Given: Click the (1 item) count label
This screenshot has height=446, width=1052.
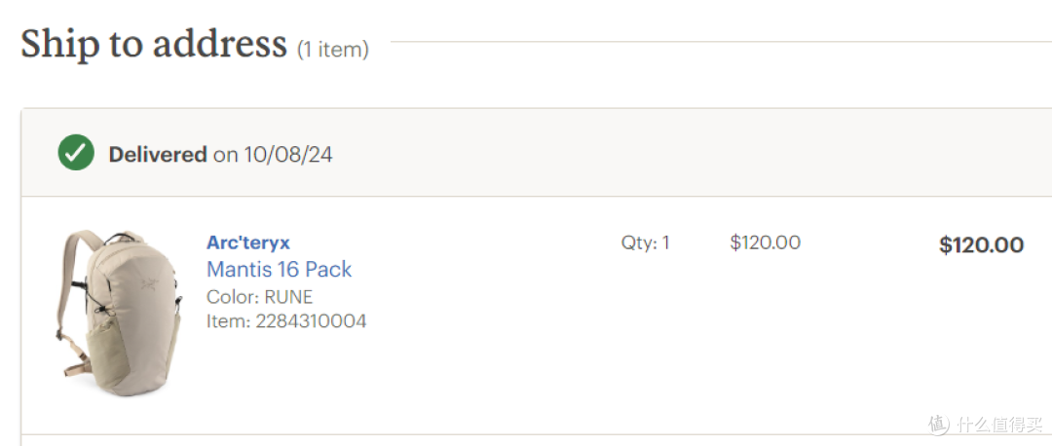Looking at the screenshot, I should 333,49.
